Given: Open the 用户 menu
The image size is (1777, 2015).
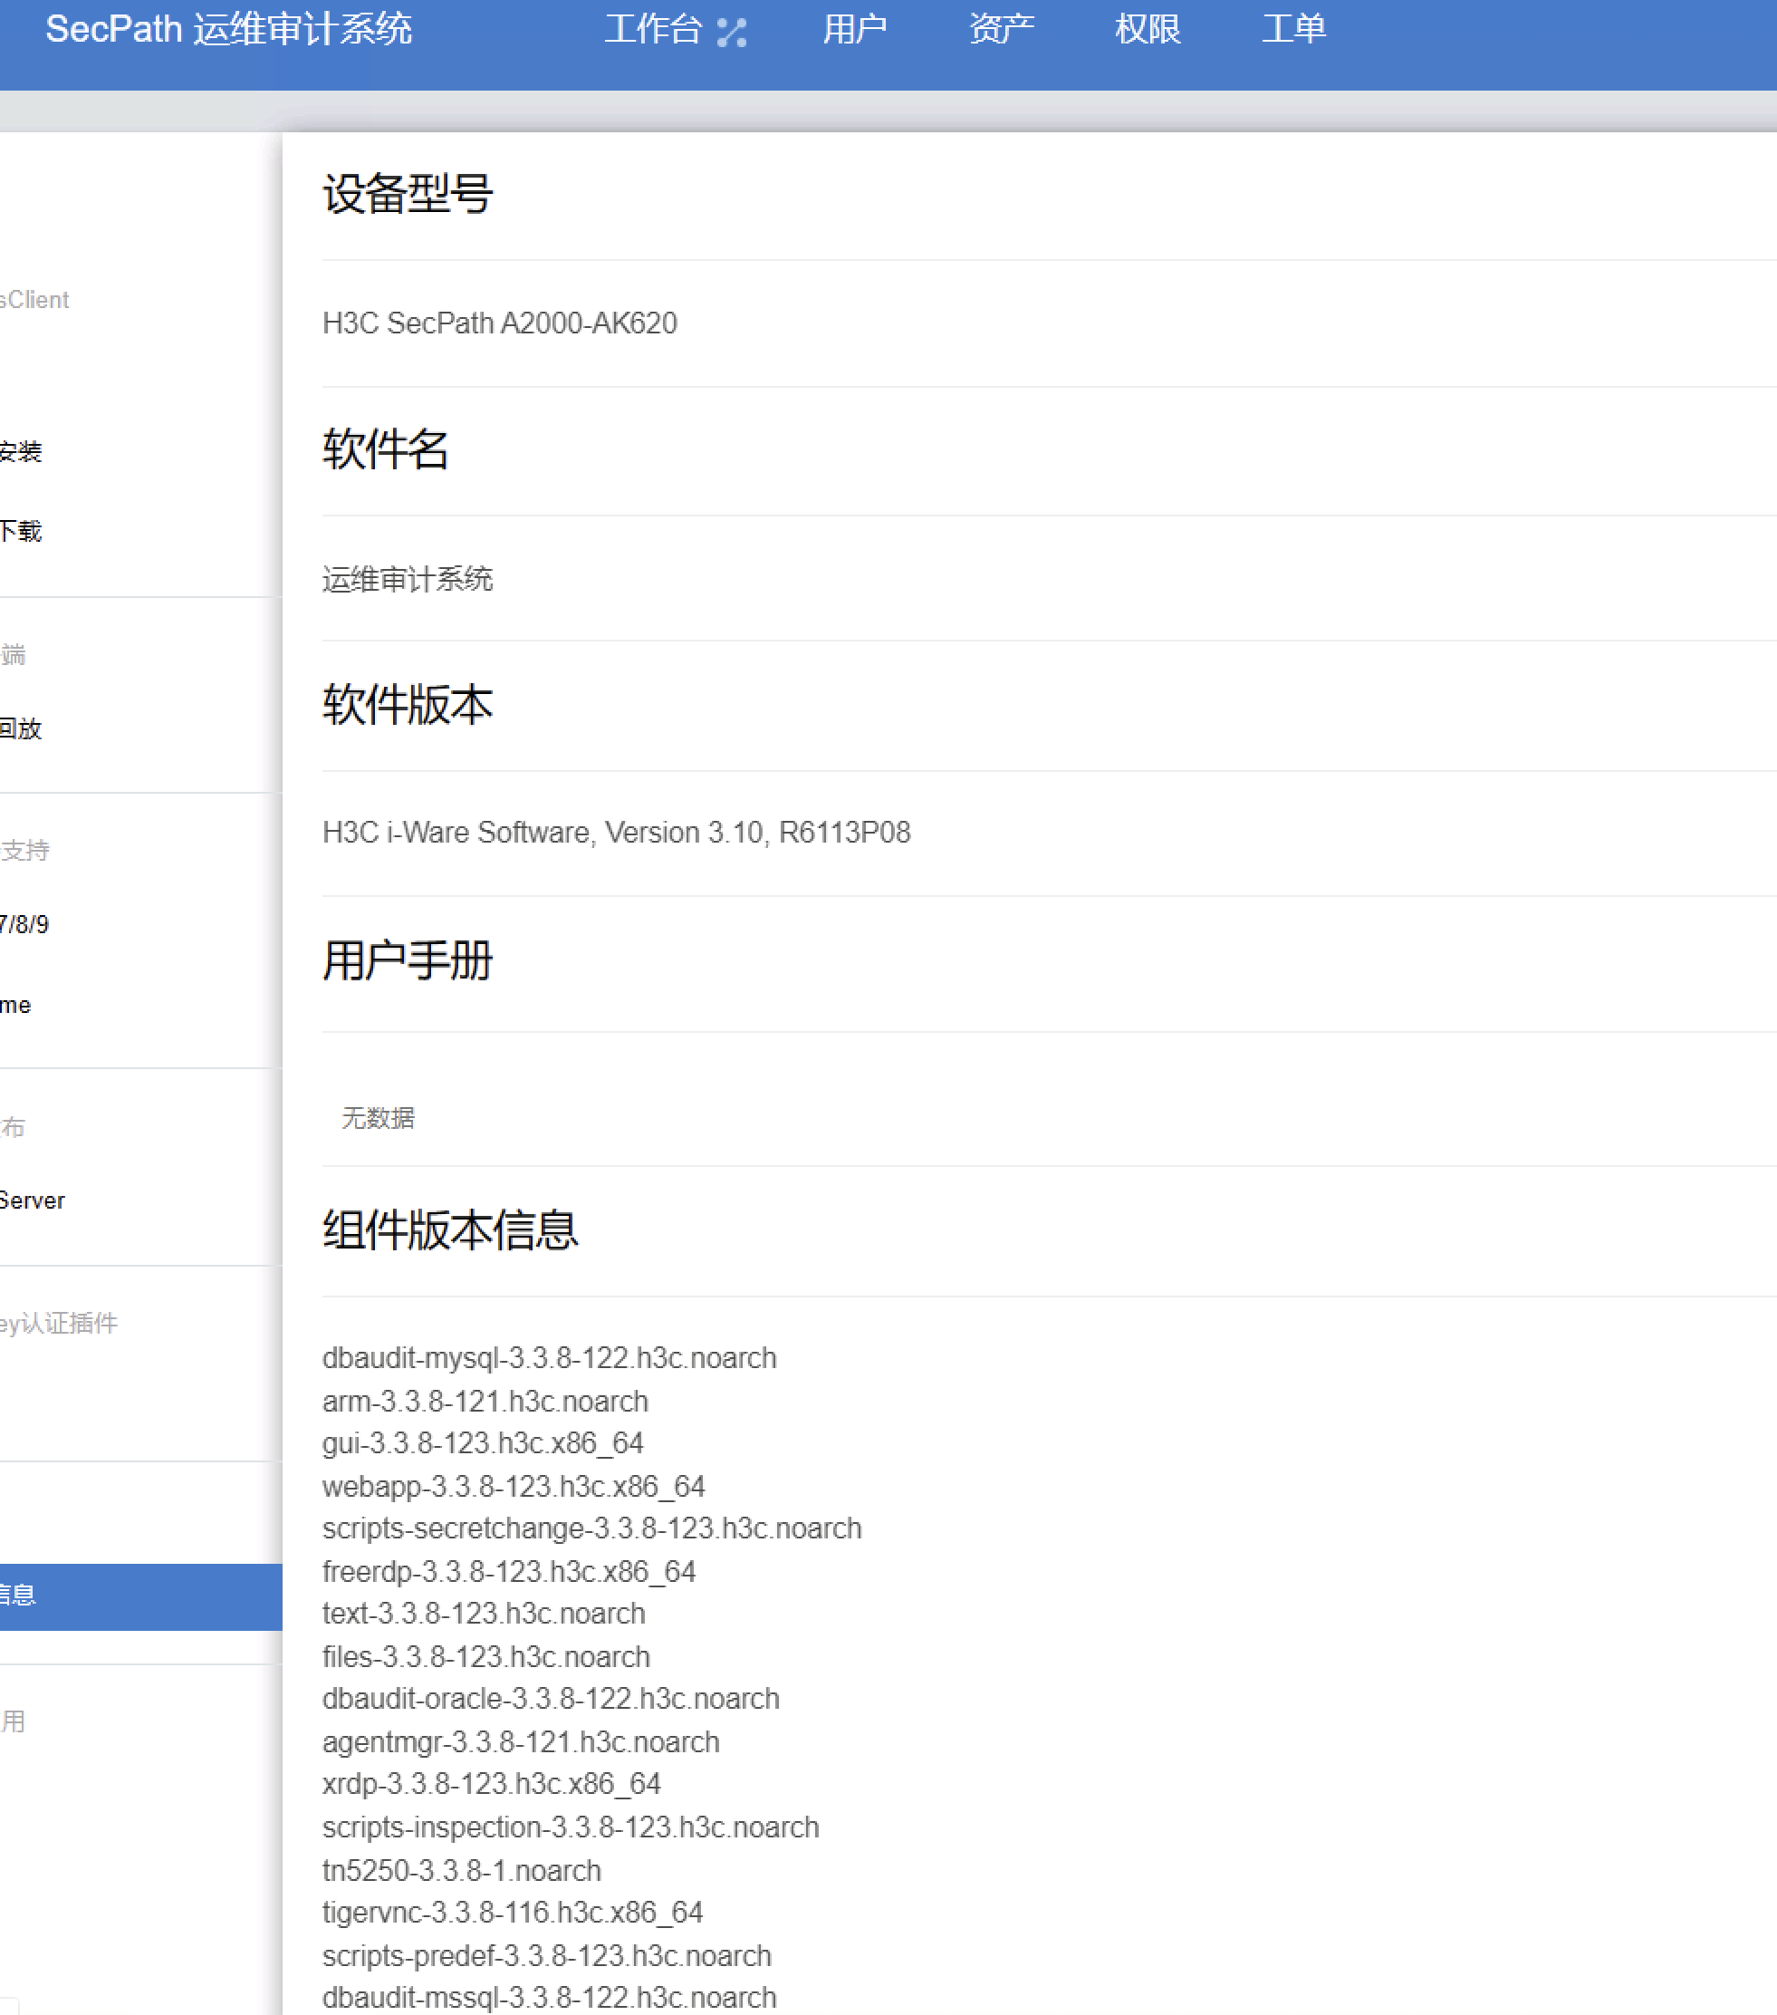Looking at the screenshot, I should point(854,30).
